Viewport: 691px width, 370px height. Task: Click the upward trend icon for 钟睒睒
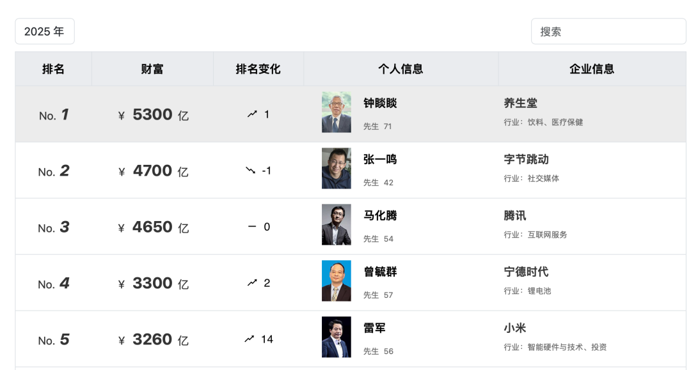[x=252, y=114]
